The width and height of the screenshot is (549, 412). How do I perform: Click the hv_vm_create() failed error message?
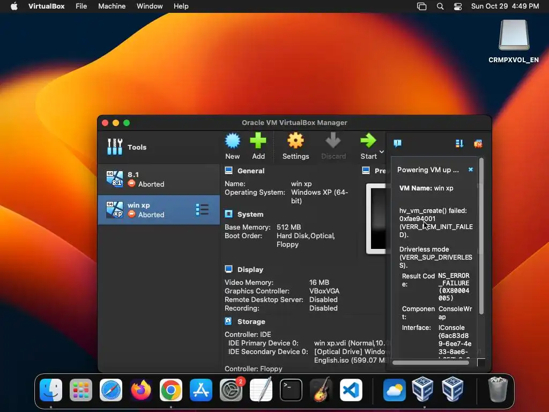[x=436, y=223]
